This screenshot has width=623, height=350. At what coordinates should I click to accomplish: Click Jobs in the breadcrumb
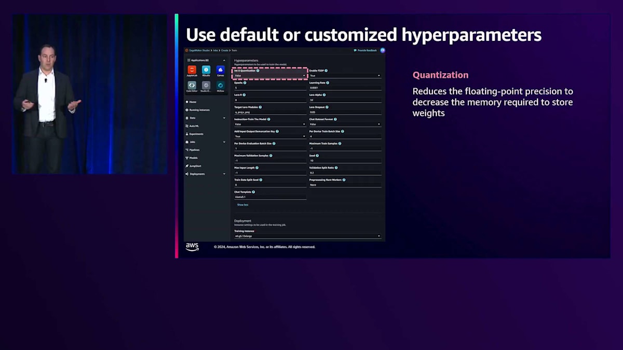(x=215, y=50)
